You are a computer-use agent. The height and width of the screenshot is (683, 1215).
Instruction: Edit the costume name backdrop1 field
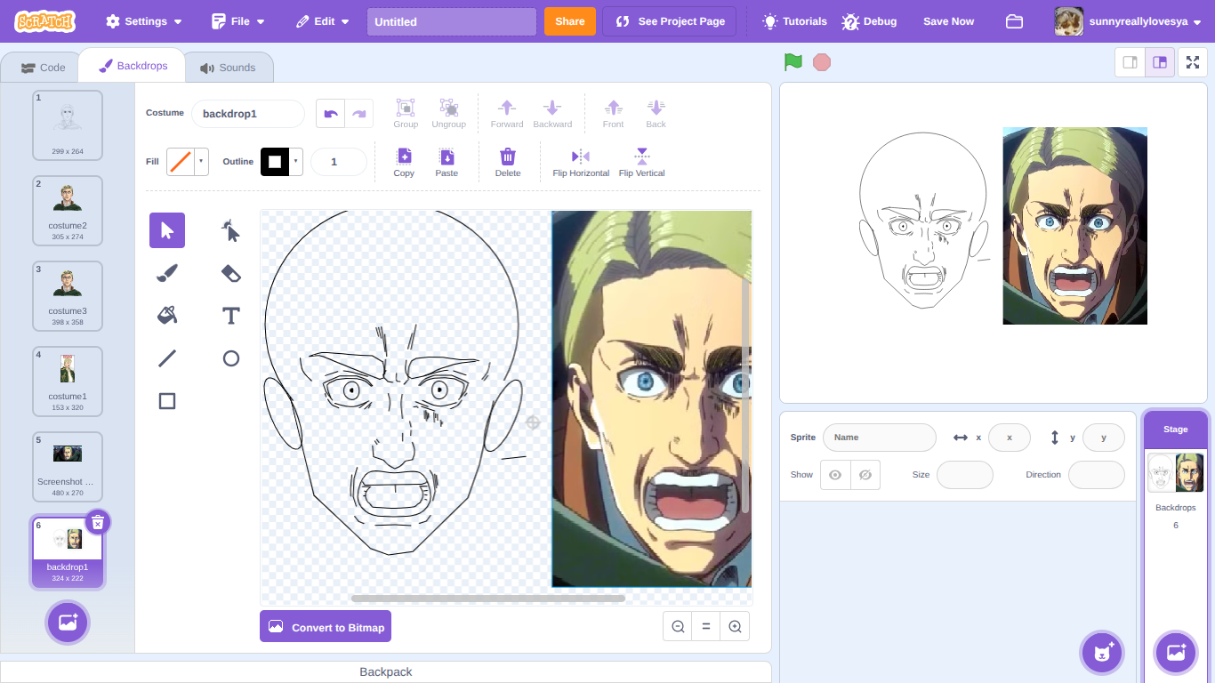pos(248,114)
